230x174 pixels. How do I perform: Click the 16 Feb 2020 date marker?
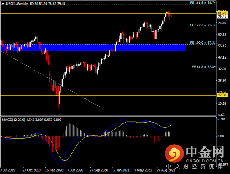pos(54,170)
